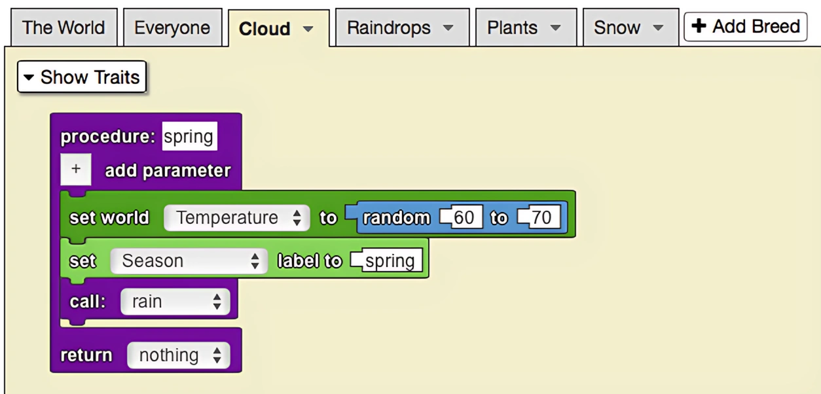The image size is (821, 394).
Task: Open The World tab
Action: pos(63,27)
